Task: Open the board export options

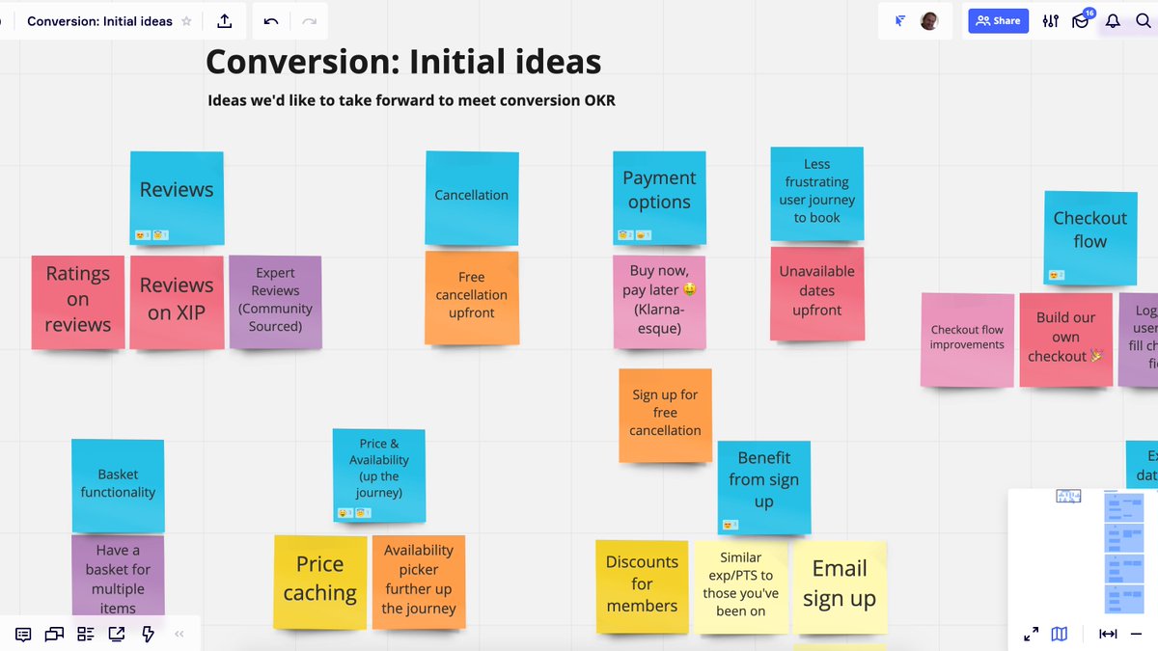Action: pyautogui.click(x=224, y=19)
